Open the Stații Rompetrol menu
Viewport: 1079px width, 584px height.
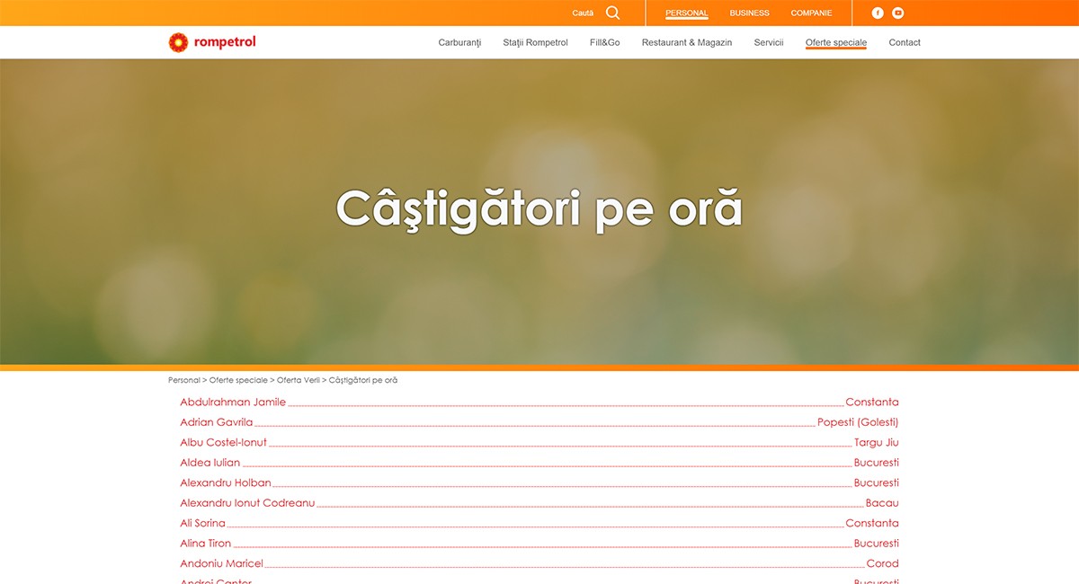pos(535,42)
